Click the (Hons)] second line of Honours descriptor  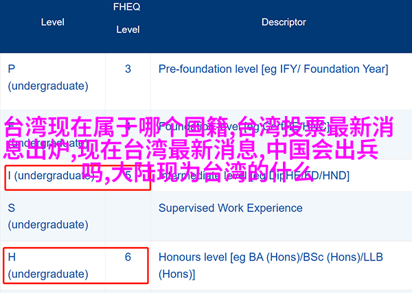pyautogui.click(x=177, y=274)
